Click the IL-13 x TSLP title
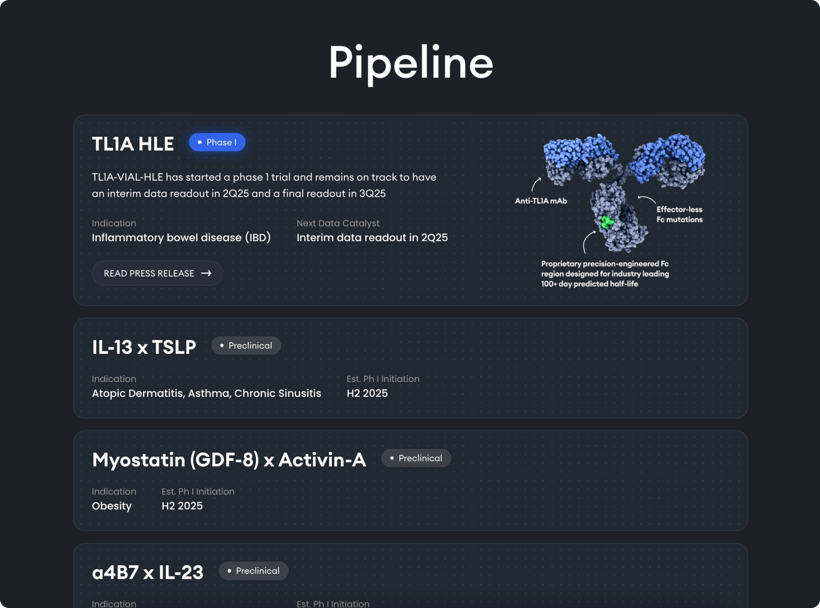Viewport: 820px width, 608px height. tap(144, 347)
